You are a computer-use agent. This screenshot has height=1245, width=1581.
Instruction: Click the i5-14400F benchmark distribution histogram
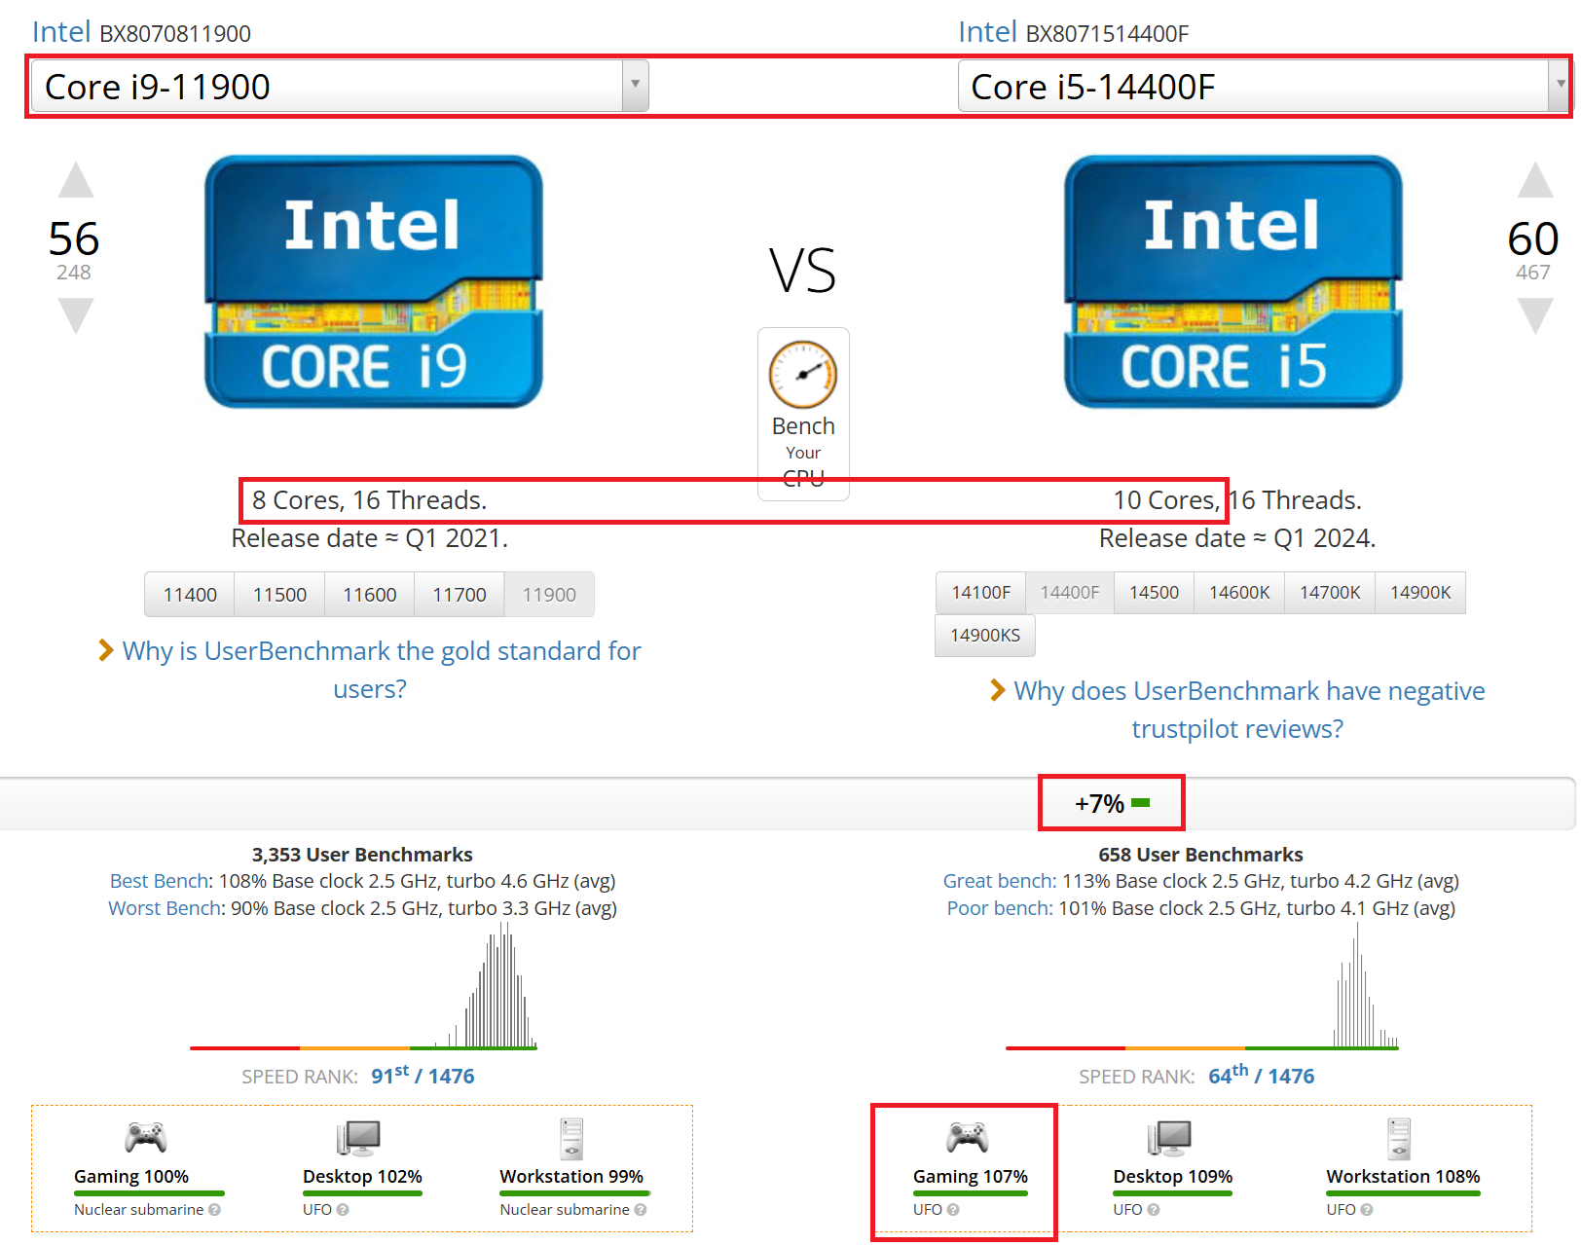pos(1201,986)
